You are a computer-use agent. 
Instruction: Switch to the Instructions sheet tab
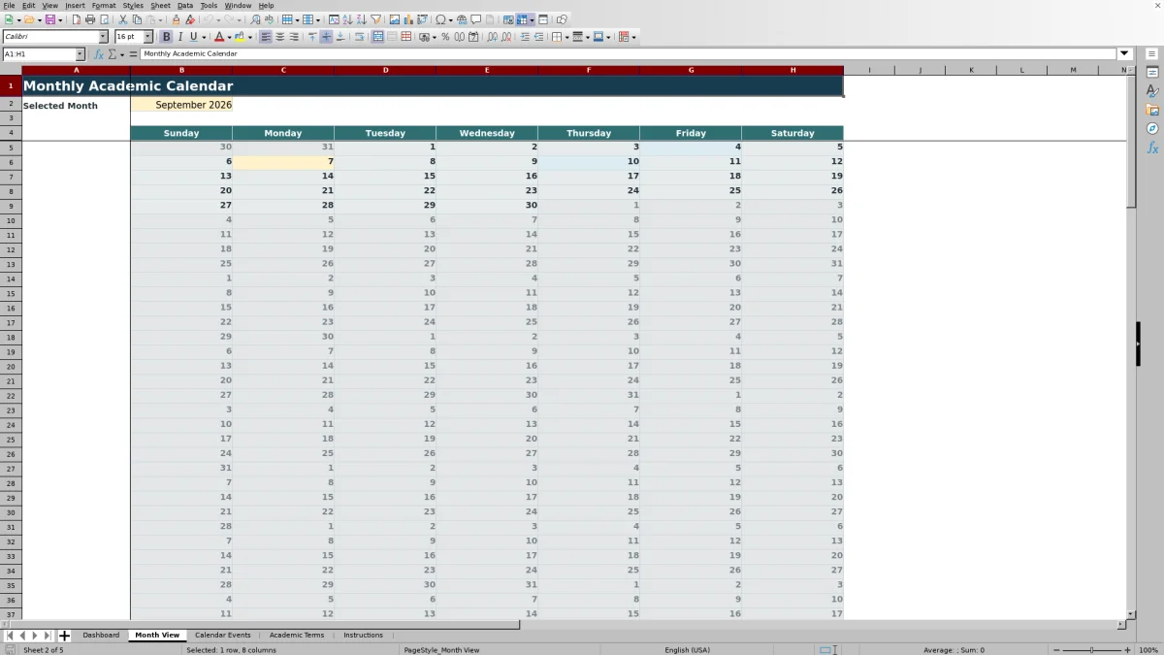click(x=363, y=636)
